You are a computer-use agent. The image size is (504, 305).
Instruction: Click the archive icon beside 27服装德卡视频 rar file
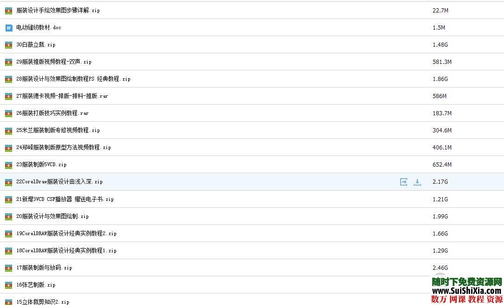8,96
